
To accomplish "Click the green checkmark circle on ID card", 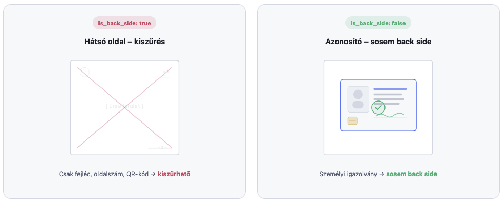I will click(x=378, y=108).
